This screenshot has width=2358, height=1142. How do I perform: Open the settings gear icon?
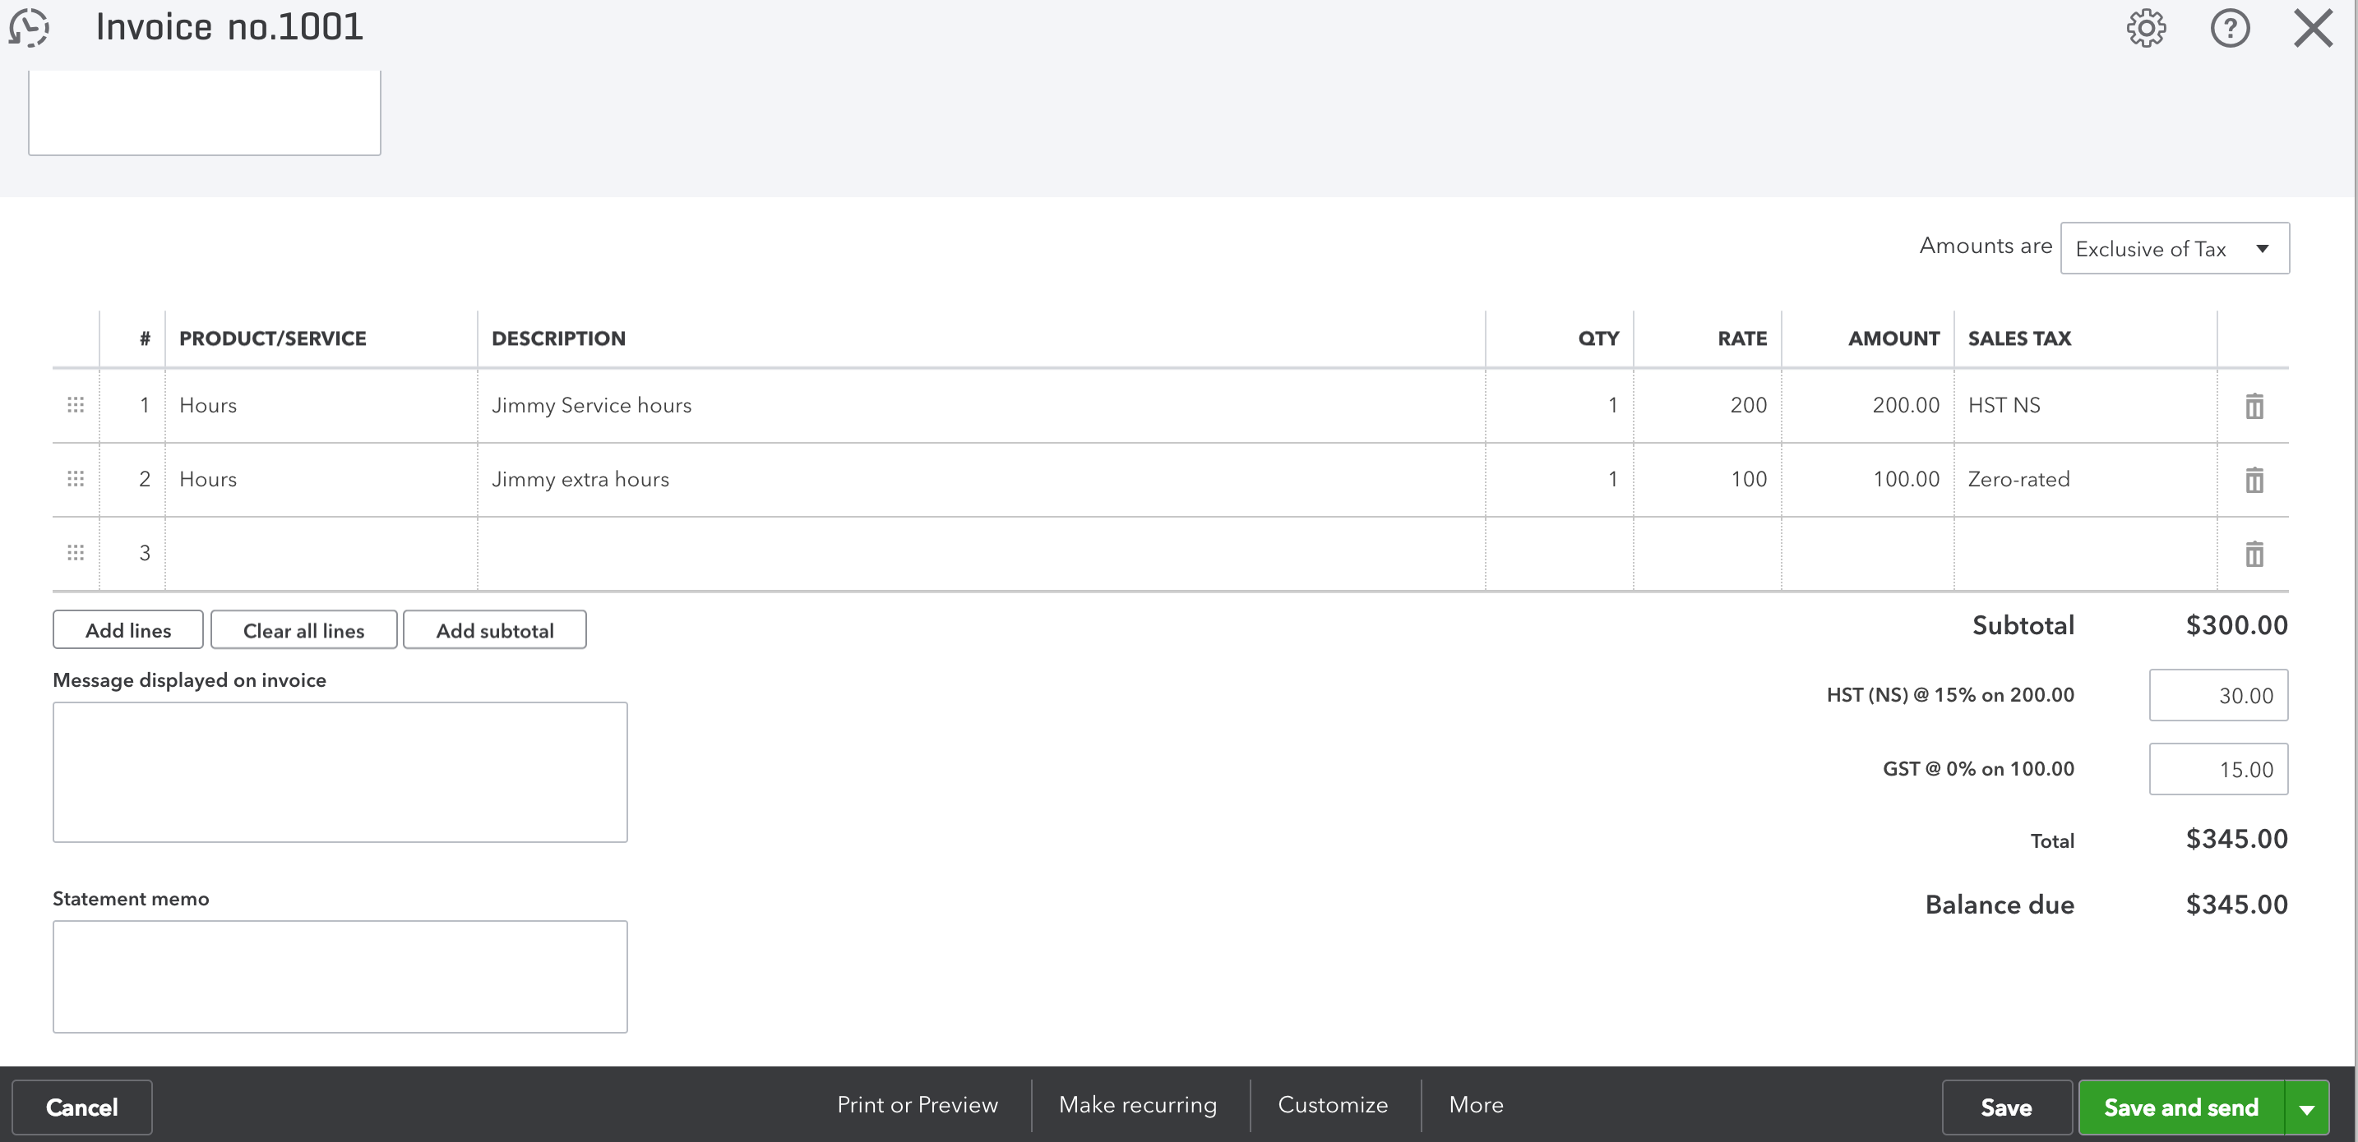pyautogui.click(x=2146, y=29)
